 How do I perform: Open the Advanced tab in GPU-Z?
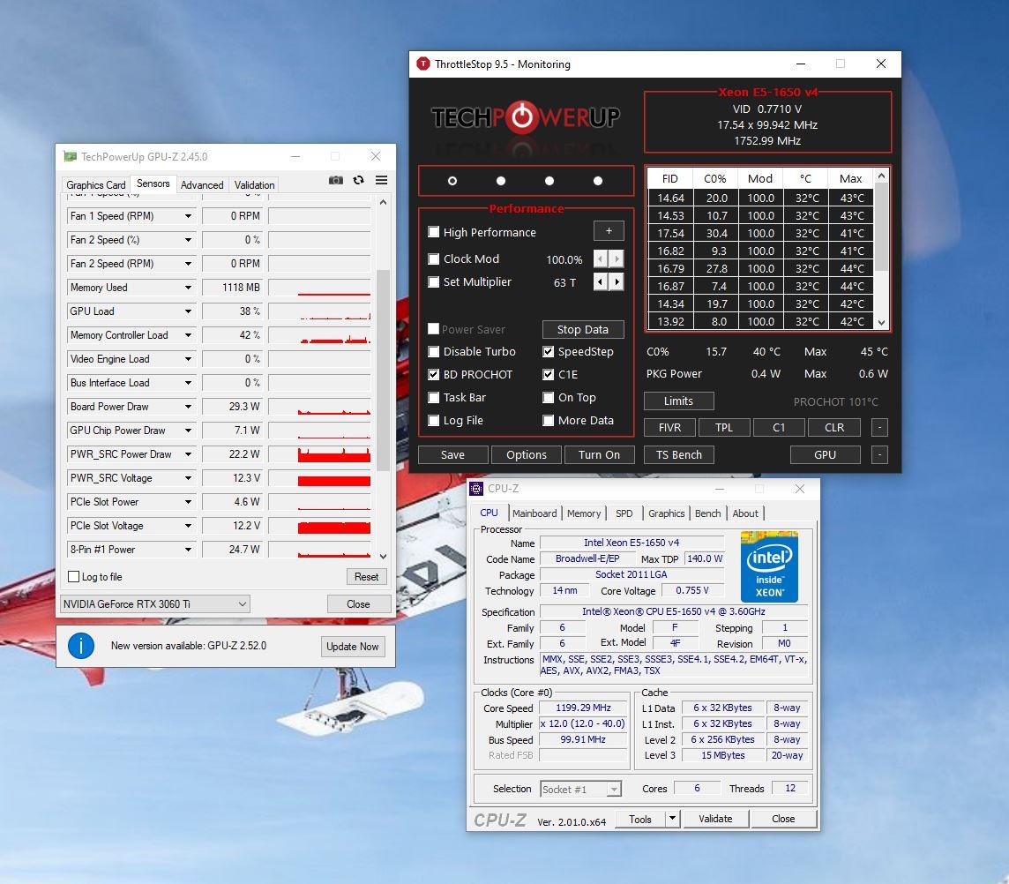(x=202, y=184)
